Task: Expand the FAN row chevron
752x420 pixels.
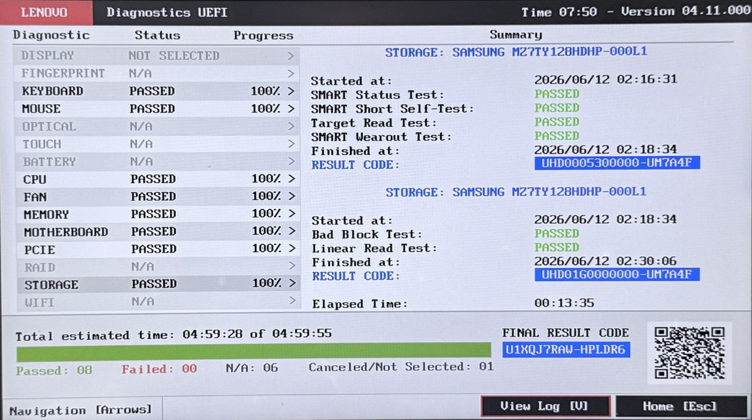Action: coord(292,196)
